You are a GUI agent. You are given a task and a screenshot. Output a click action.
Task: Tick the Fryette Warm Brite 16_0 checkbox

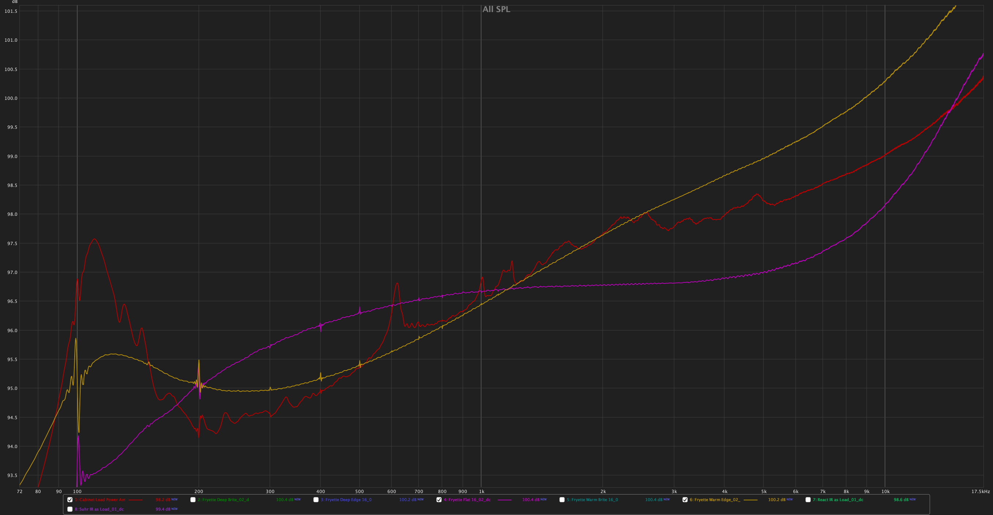[x=562, y=500]
